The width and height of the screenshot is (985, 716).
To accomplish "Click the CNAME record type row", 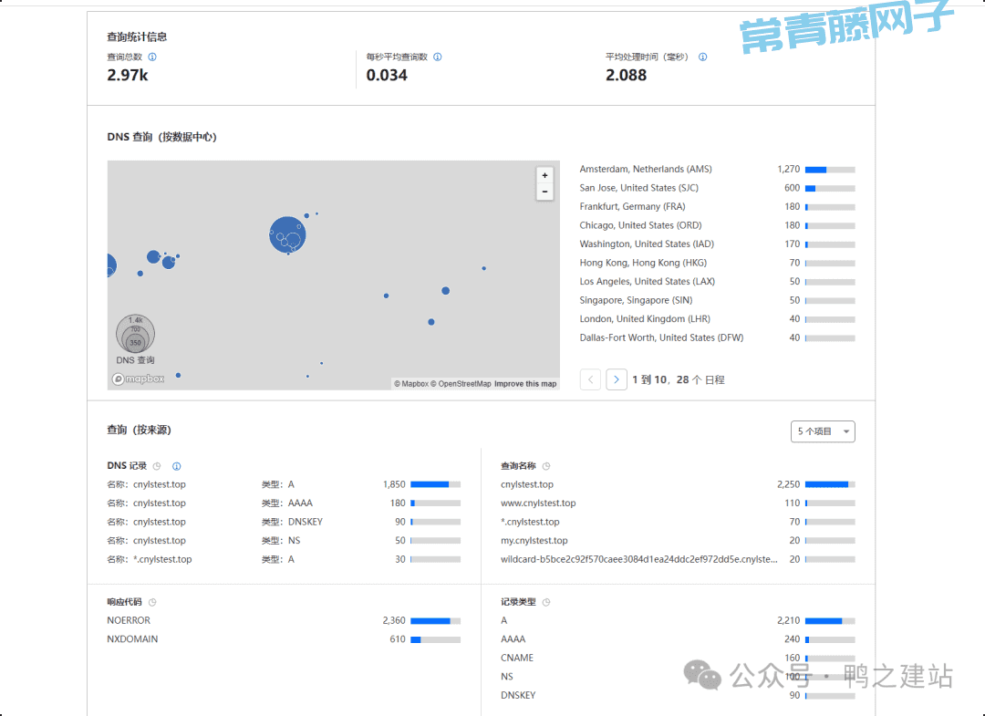I will point(677,659).
